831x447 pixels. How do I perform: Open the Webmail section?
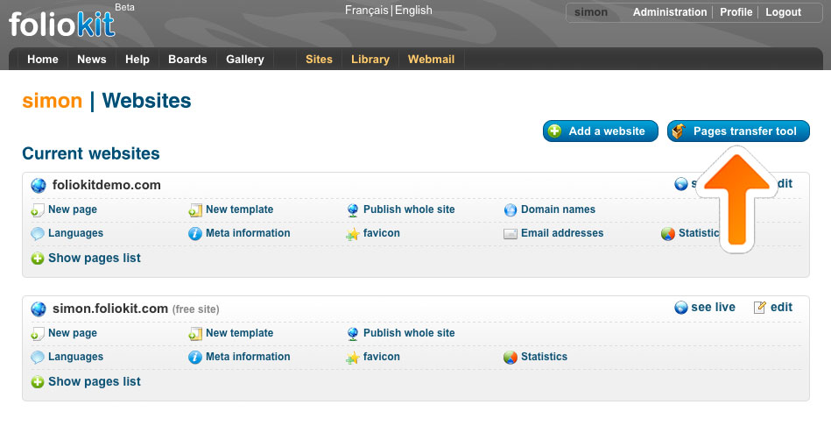pyautogui.click(x=431, y=60)
